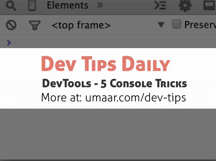Click the frame selector down arrow

(x=161, y=25)
